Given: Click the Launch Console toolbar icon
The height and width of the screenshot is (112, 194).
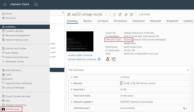Looking at the screenshot, I should [x=120, y=15].
